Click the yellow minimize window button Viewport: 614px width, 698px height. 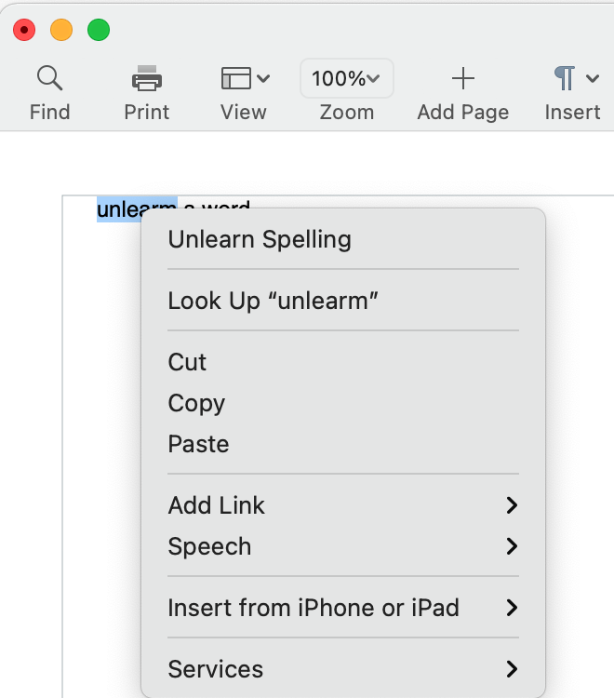(61, 30)
